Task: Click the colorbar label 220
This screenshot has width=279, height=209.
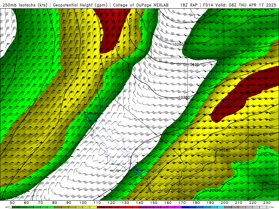Action: click(253, 203)
